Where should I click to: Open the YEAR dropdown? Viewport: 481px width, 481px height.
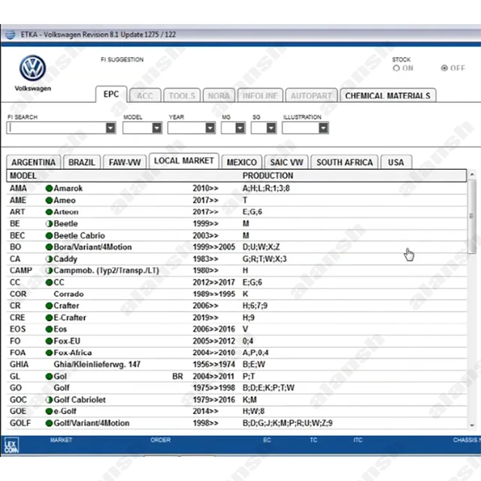210,128
